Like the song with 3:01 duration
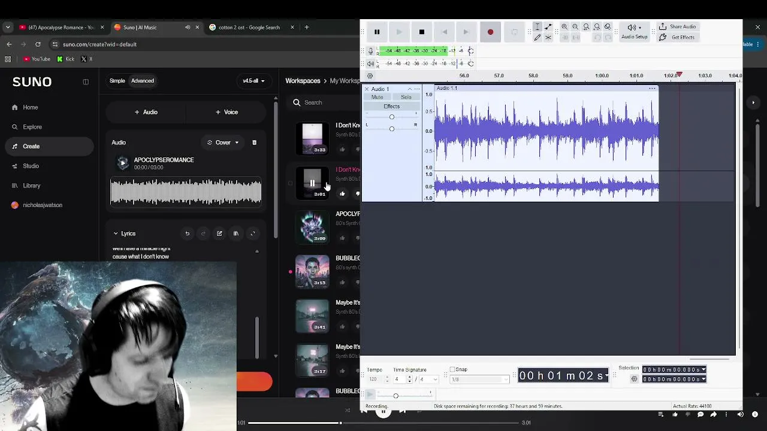 pyautogui.click(x=342, y=193)
